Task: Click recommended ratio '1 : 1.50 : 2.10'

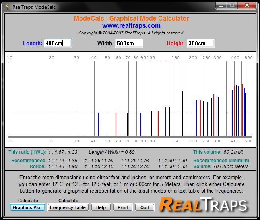Action: pos(99,166)
